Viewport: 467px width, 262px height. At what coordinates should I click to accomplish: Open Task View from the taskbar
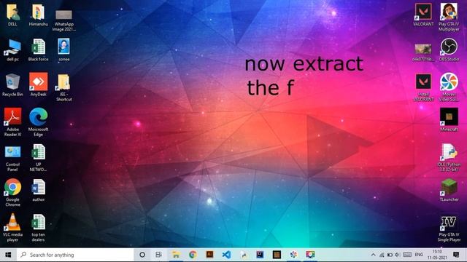pyautogui.click(x=159, y=255)
